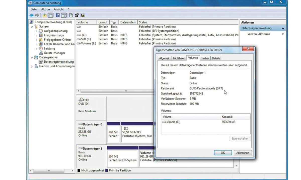Select the Geräte-Manager tree item
The height and width of the screenshot is (180, 301).
pos(54,53)
